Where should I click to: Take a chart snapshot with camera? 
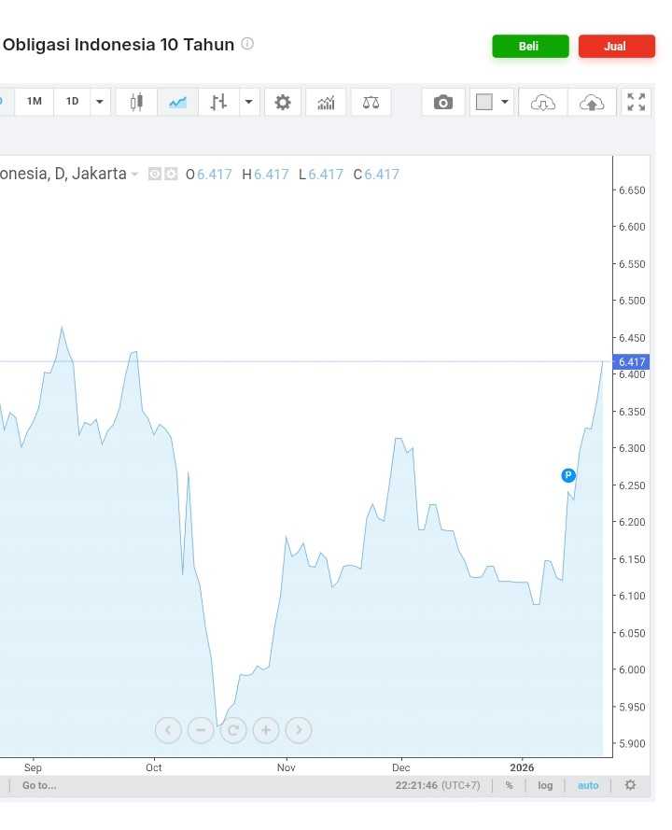pyautogui.click(x=443, y=102)
